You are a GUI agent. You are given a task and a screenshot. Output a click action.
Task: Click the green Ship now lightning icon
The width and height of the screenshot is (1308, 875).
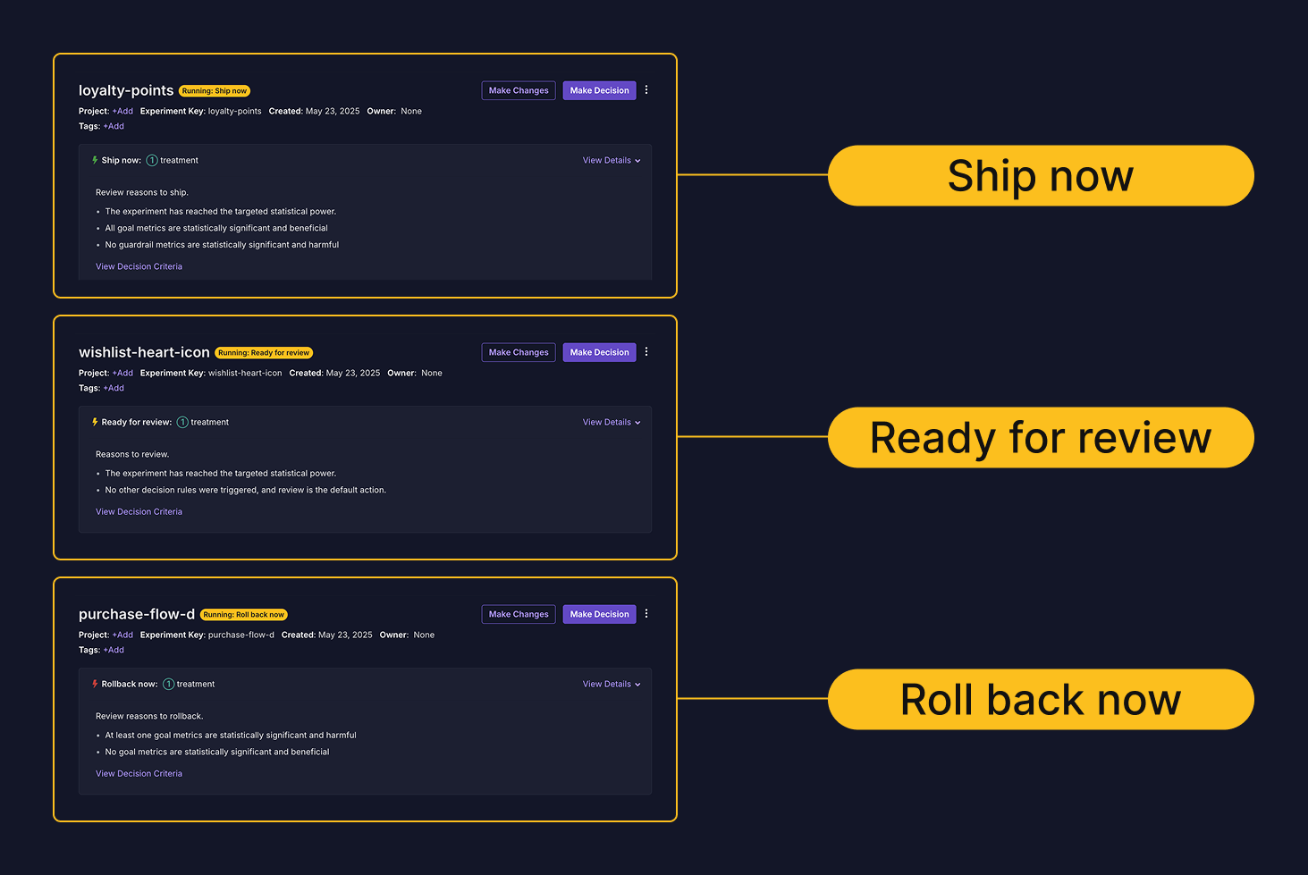(95, 160)
